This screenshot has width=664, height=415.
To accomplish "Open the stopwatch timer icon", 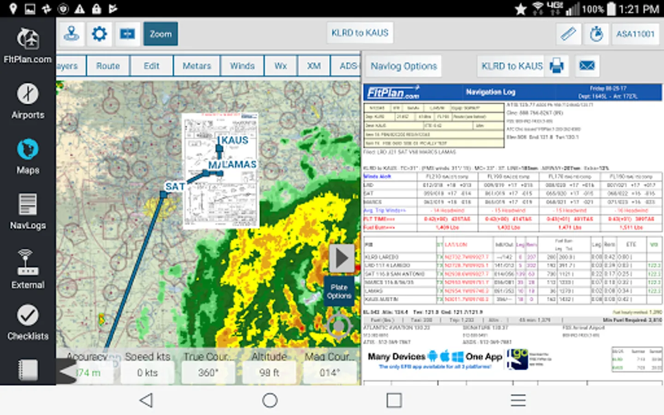I will 596,34.
